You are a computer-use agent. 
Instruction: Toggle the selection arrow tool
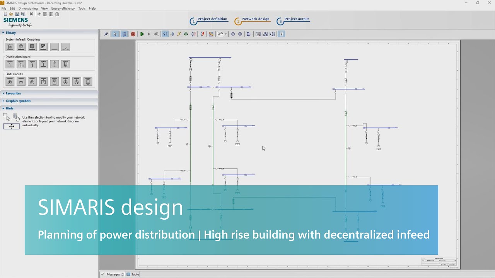pyautogui.click(x=115, y=34)
